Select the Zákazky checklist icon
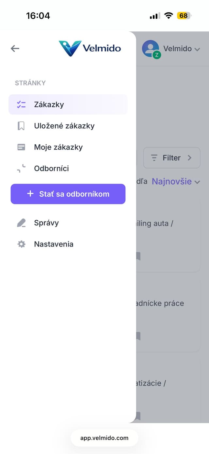 click(21, 104)
